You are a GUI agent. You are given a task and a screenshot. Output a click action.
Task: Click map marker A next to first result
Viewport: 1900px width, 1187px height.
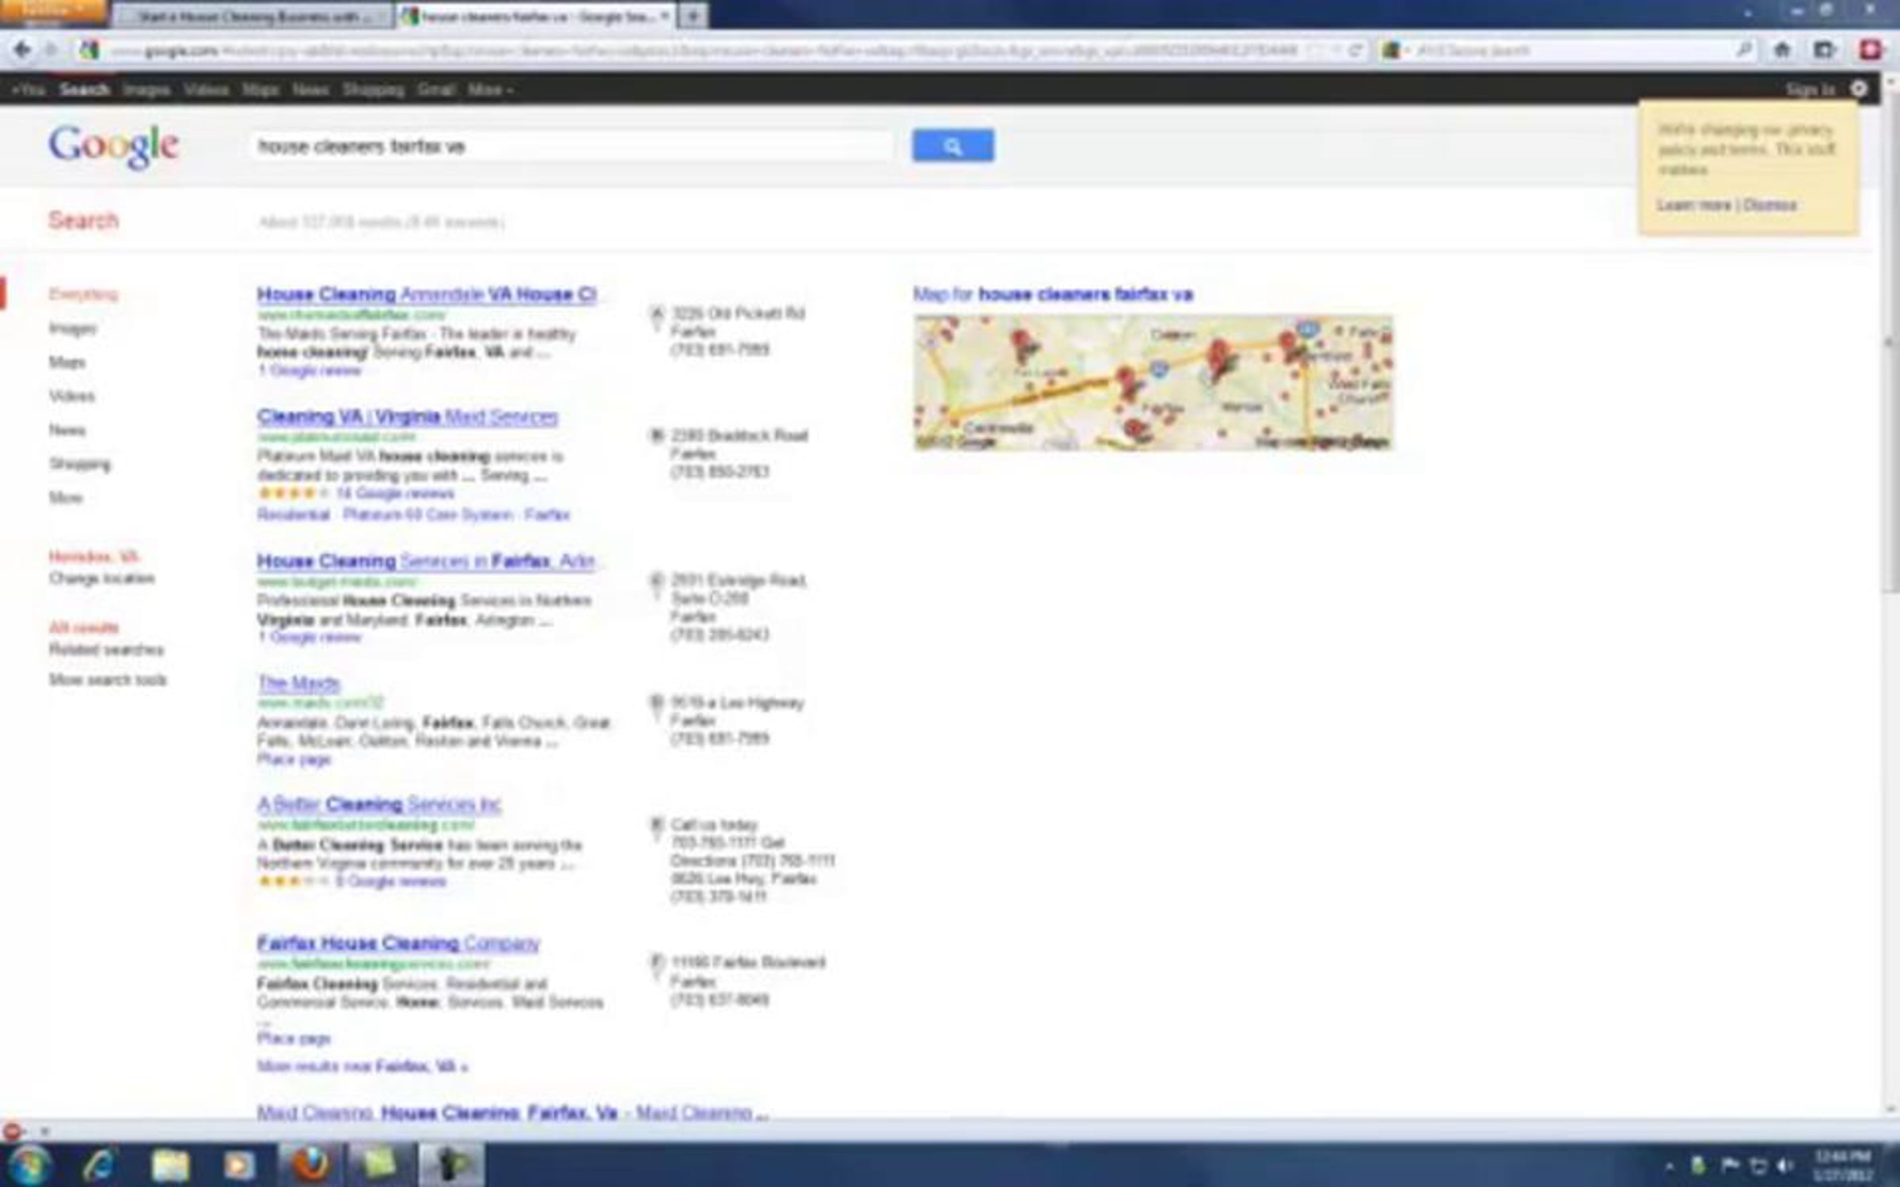click(x=656, y=314)
